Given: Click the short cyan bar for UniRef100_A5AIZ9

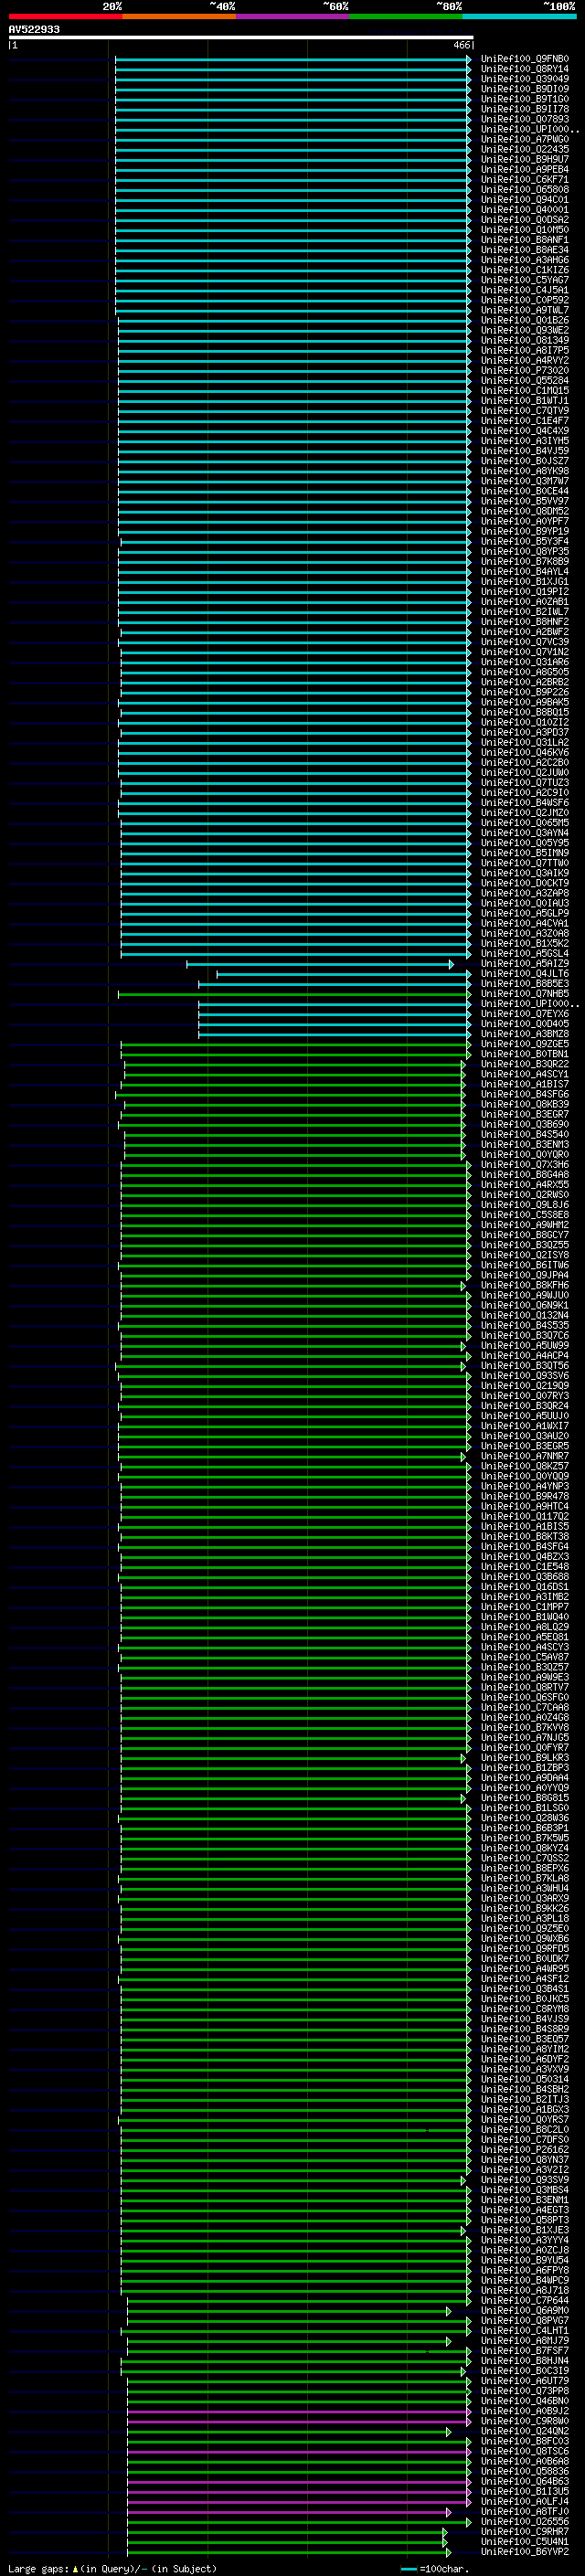Looking at the screenshot, I should tap(320, 964).
